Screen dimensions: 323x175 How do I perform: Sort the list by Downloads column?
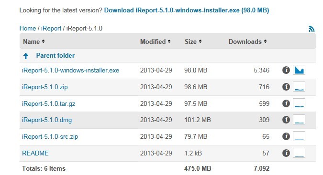click(247, 41)
